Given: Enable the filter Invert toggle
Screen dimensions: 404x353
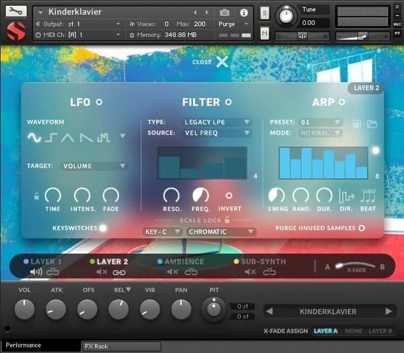Looking at the screenshot, I should click(229, 196).
